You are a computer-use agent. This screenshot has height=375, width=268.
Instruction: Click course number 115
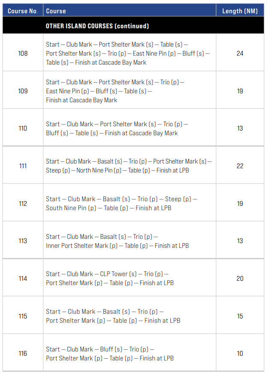(23, 316)
